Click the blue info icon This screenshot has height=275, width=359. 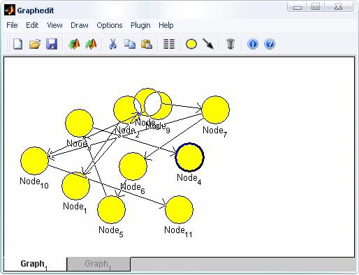point(253,44)
